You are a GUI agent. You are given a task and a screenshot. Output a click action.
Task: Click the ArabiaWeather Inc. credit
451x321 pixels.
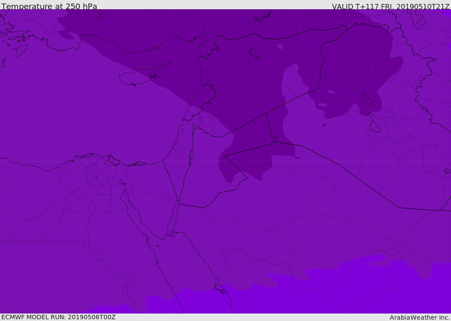[x=420, y=317]
